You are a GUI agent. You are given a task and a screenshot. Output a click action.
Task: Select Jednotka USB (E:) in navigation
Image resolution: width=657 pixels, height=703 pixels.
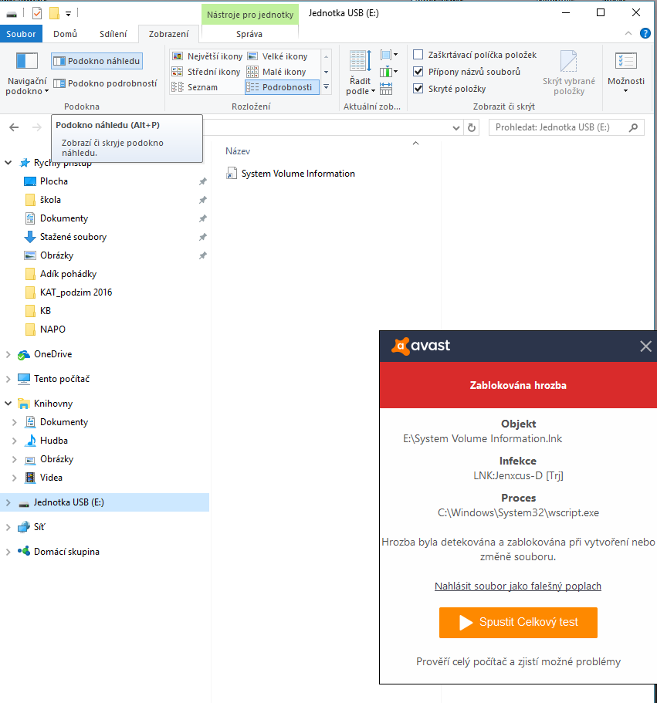point(69,502)
